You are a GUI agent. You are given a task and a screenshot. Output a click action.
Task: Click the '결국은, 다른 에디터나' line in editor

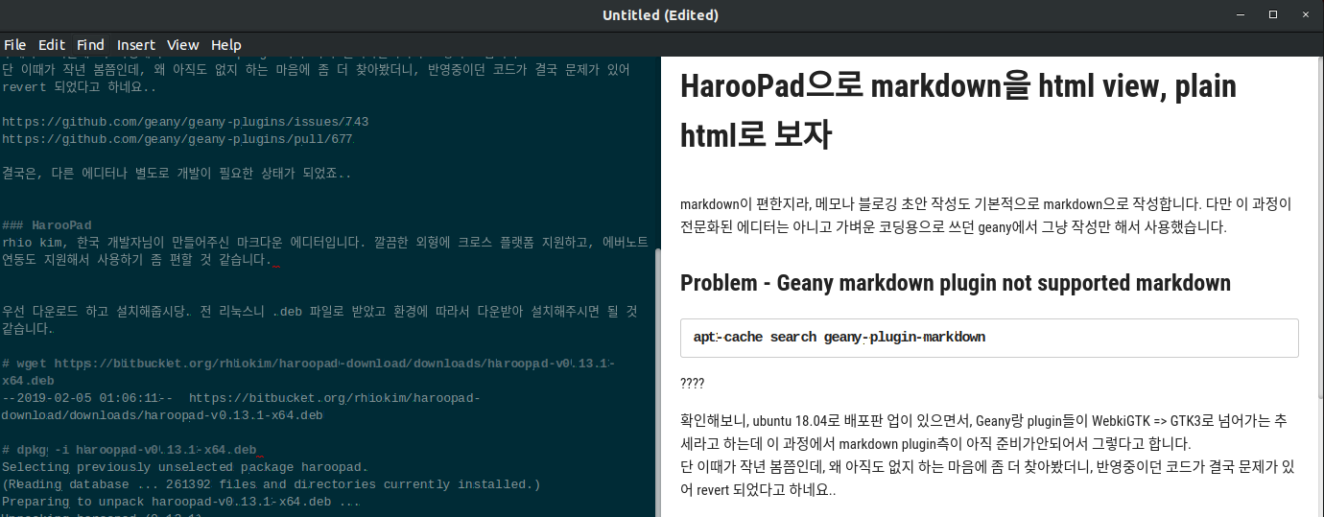tap(177, 174)
